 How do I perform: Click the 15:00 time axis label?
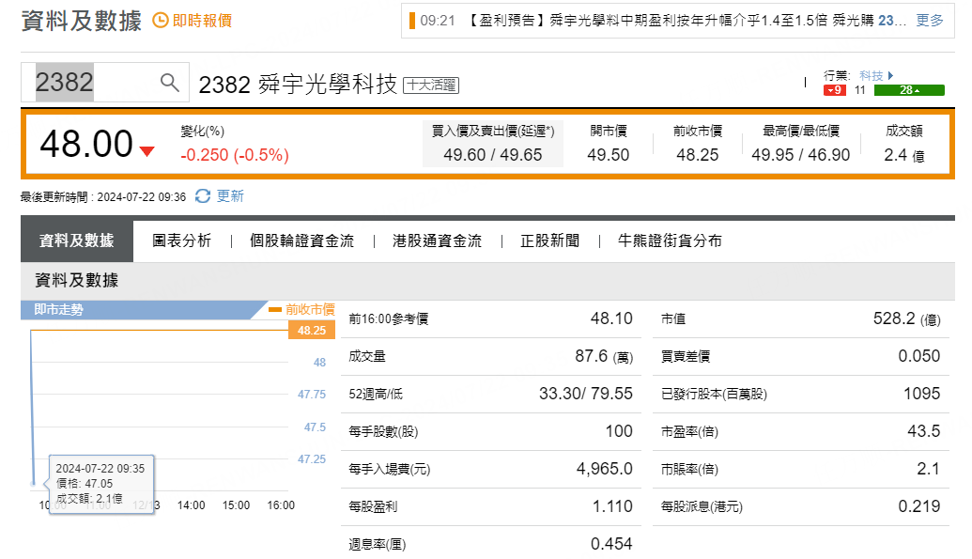pyautogui.click(x=236, y=505)
